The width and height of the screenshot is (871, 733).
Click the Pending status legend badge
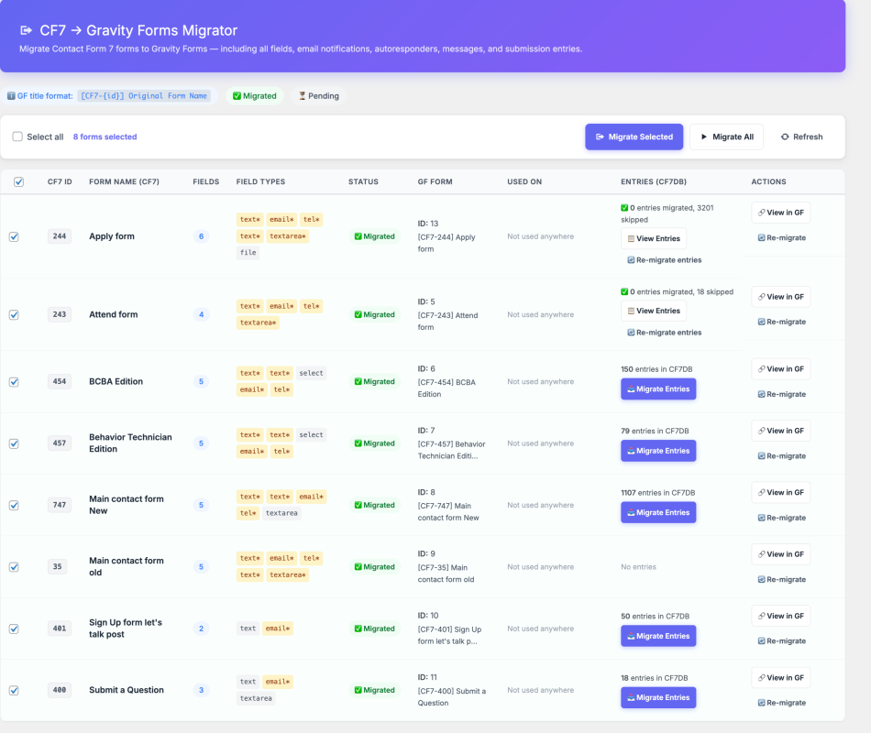coord(318,95)
